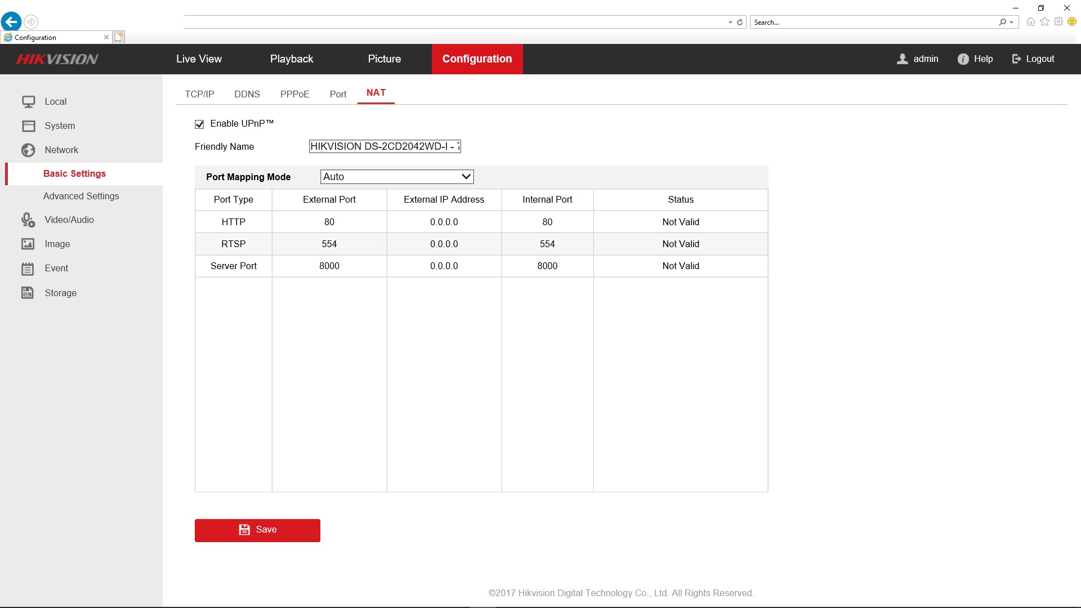The height and width of the screenshot is (608, 1081).
Task: Click the Logout link
Action: [1039, 59]
